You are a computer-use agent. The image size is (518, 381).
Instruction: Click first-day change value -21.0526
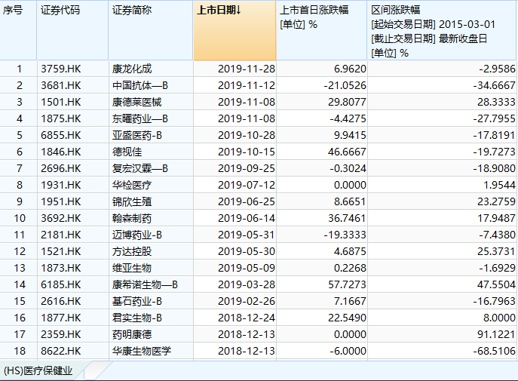pyautogui.click(x=345, y=85)
